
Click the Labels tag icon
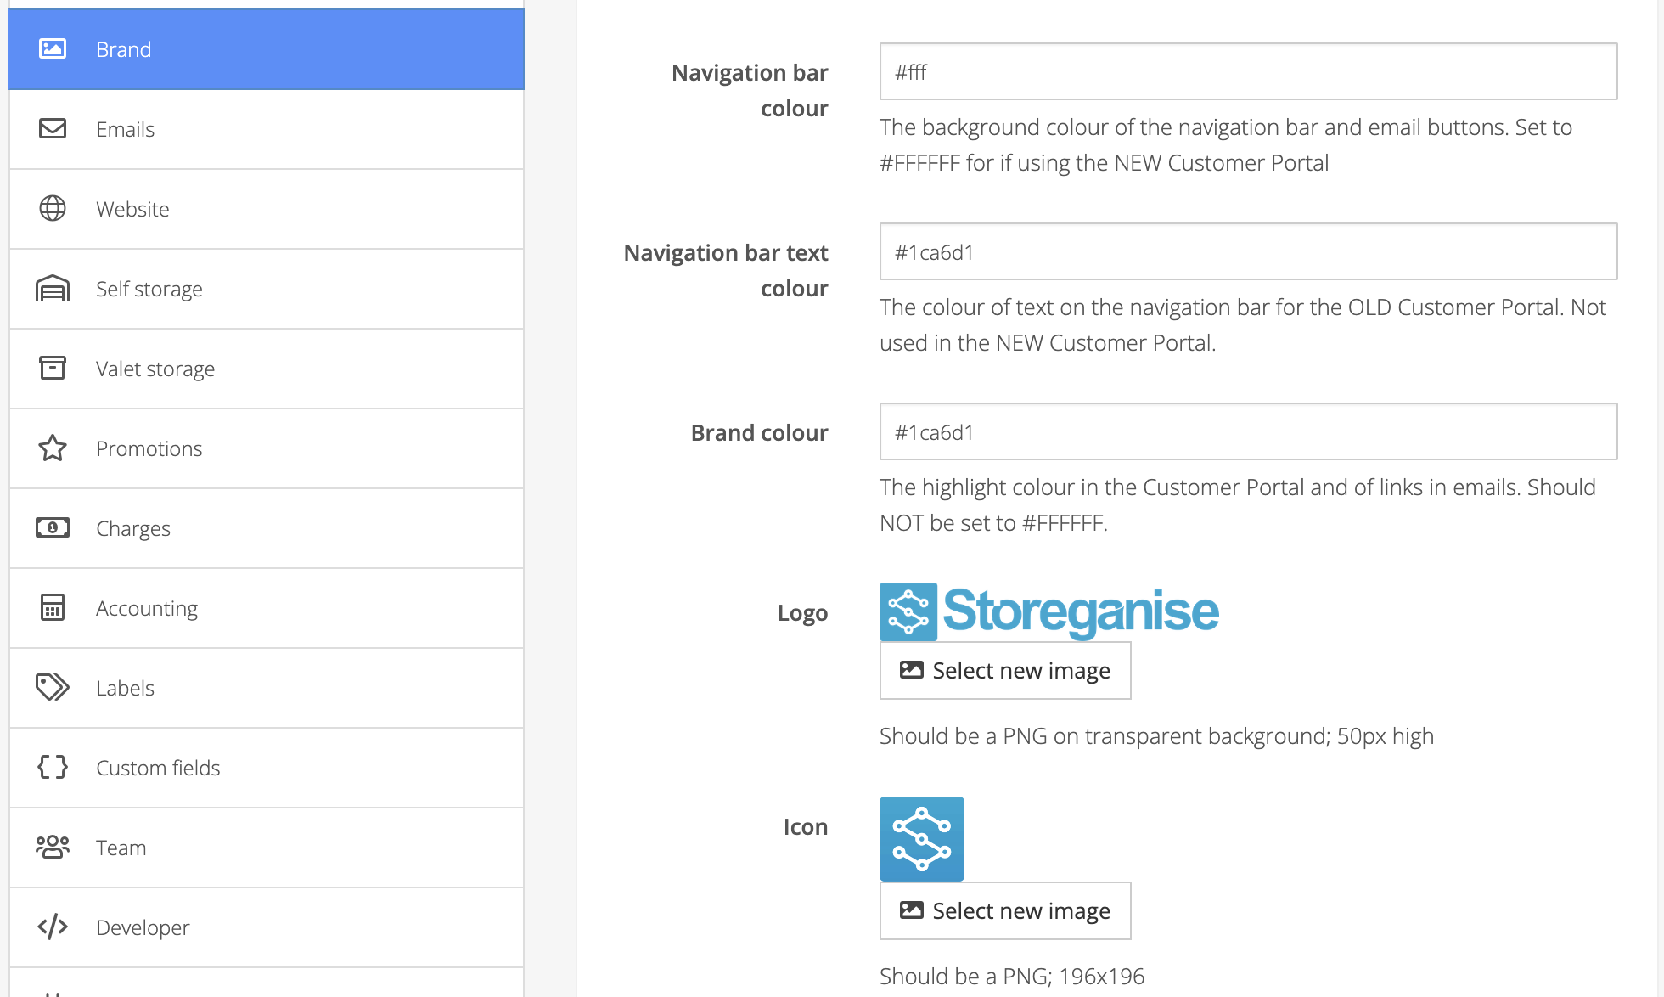[53, 687]
